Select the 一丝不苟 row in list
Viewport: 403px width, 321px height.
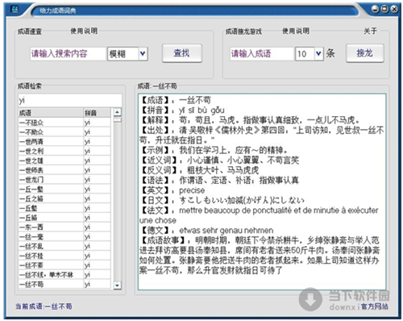point(64,284)
